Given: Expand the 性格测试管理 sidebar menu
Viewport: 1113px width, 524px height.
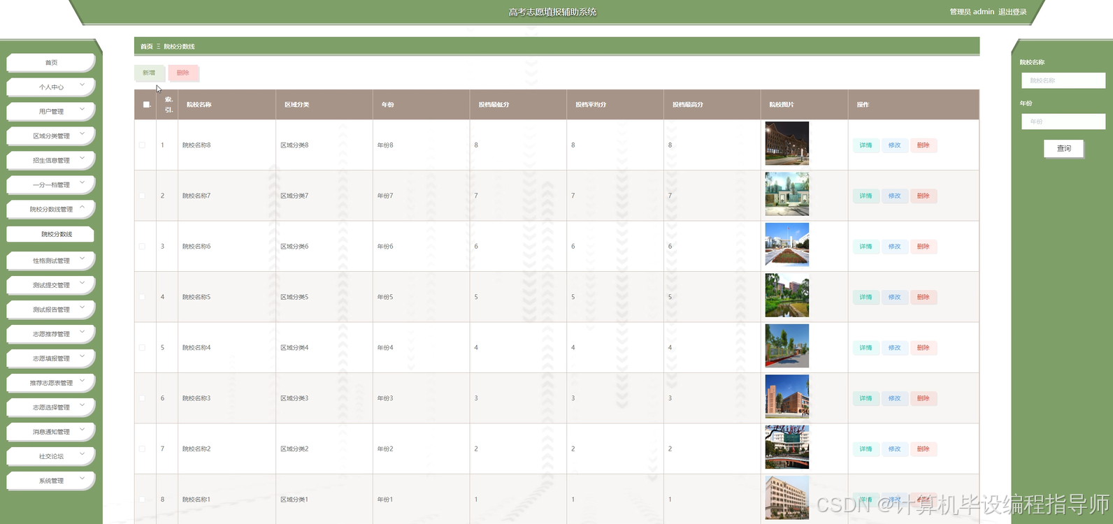Looking at the screenshot, I should (51, 261).
